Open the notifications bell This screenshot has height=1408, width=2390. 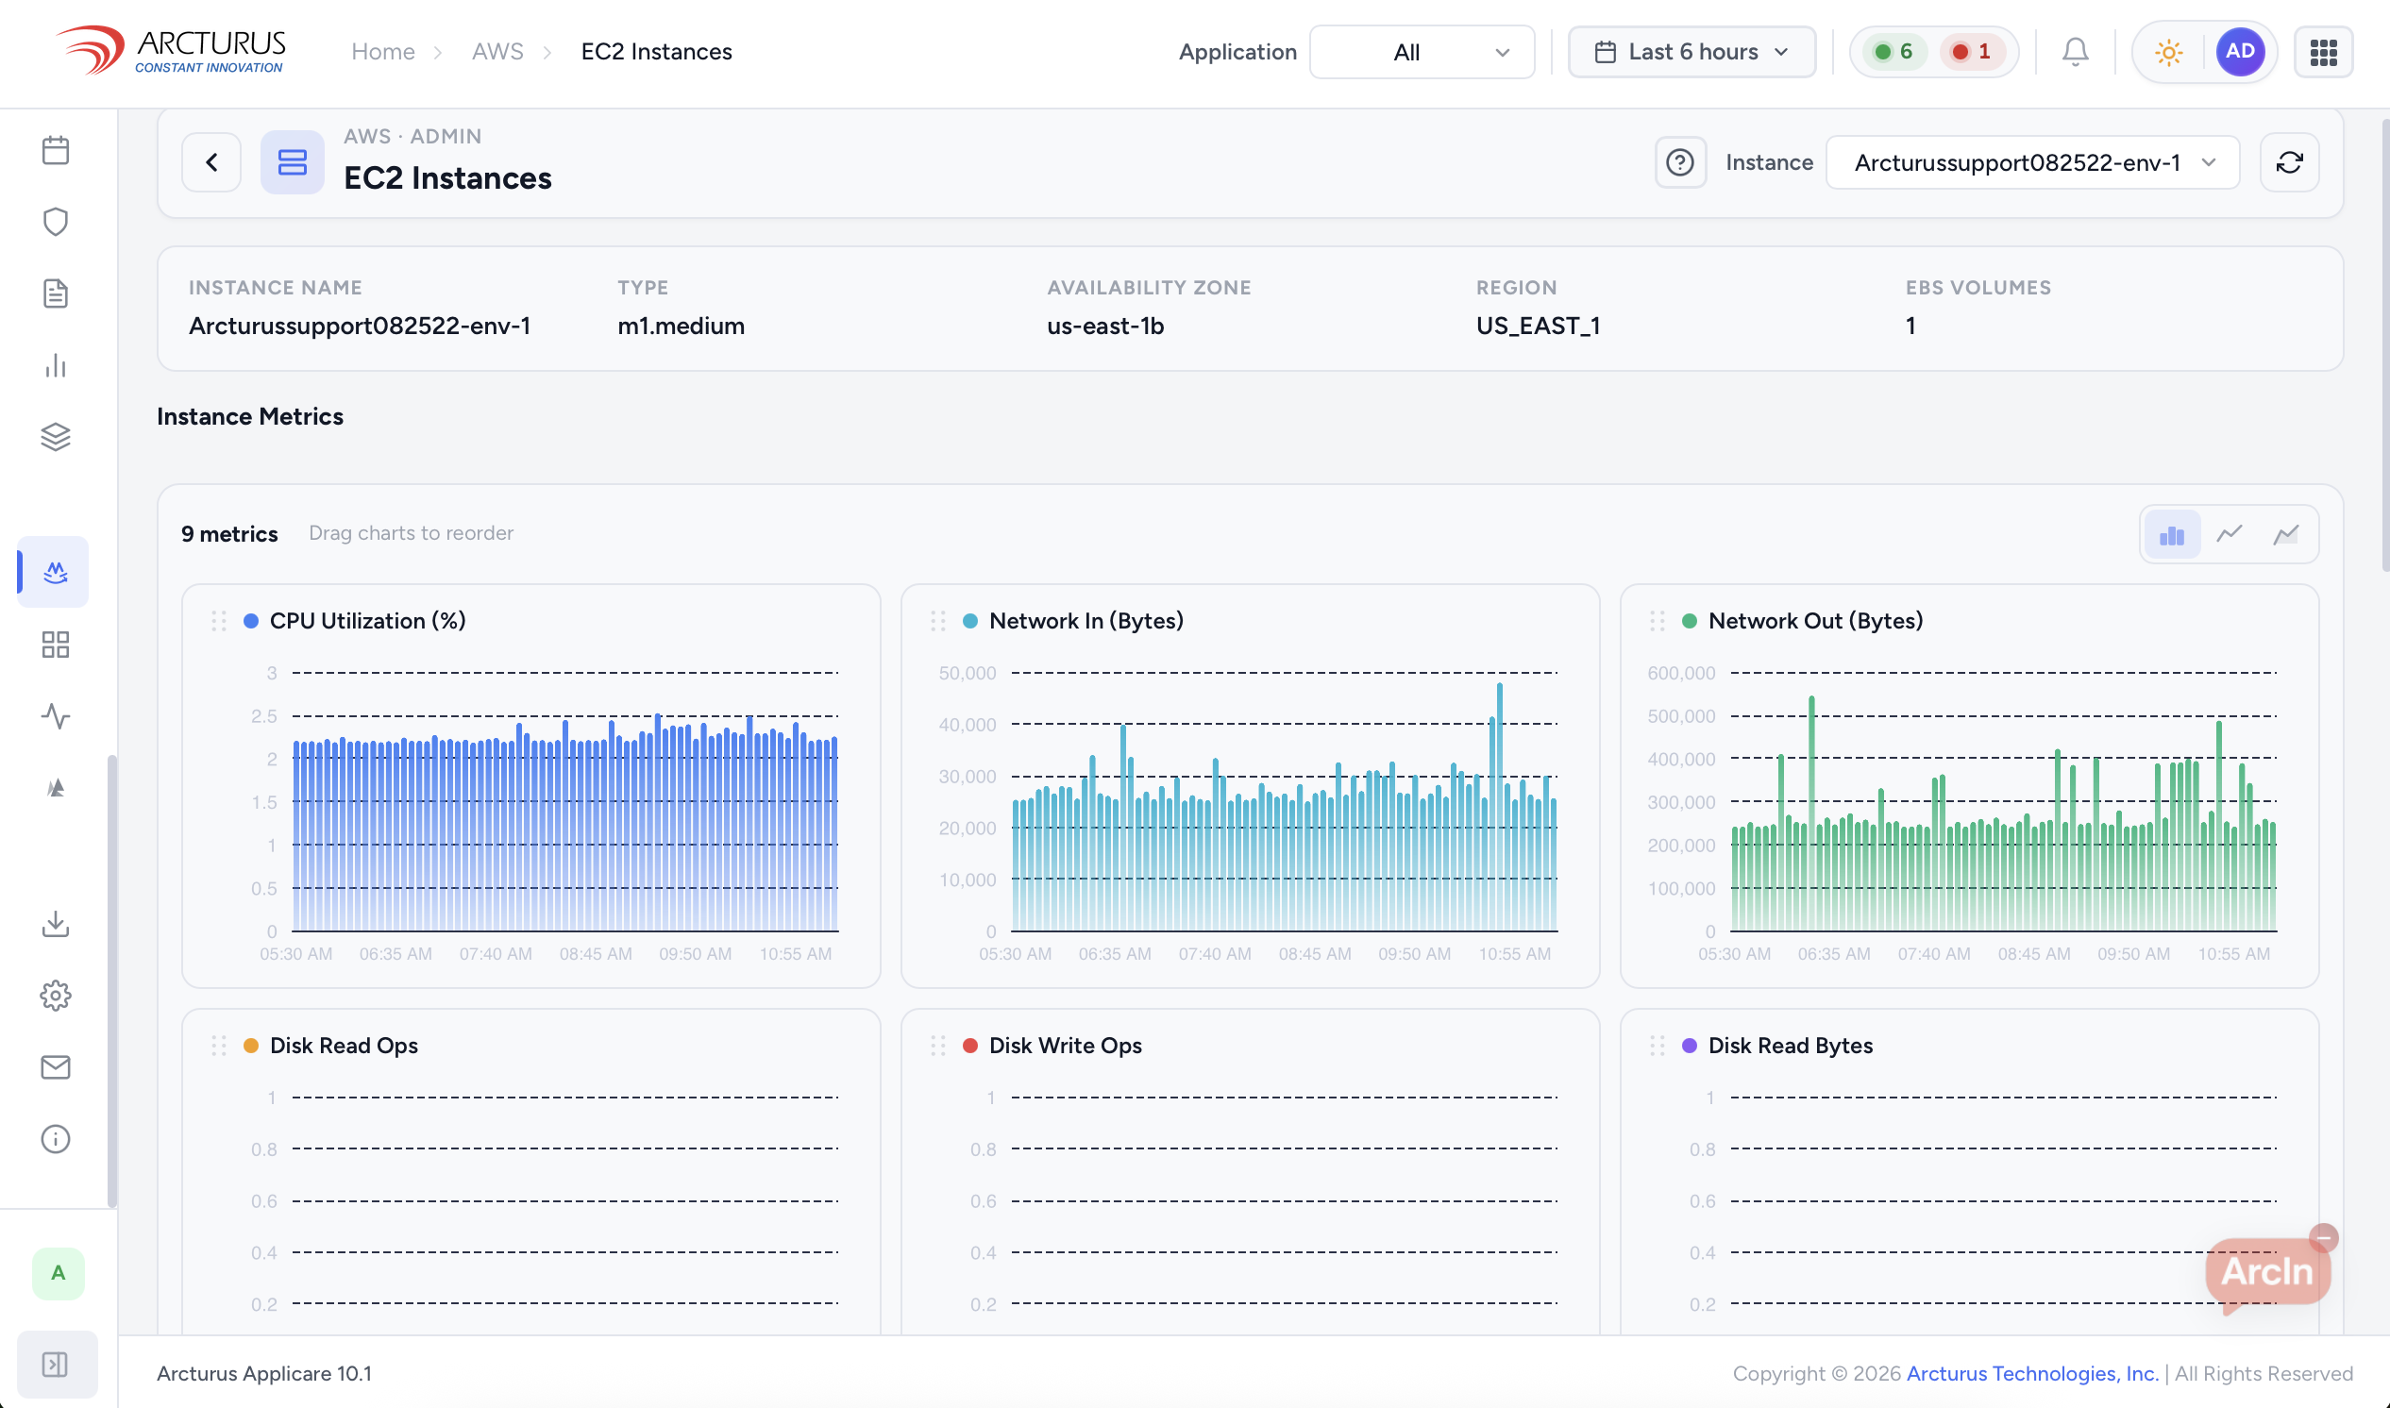tap(2075, 51)
